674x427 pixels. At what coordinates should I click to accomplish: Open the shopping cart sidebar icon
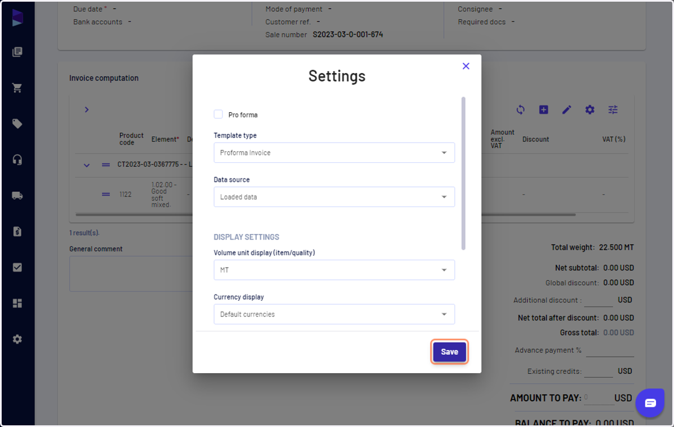tap(17, 88)
